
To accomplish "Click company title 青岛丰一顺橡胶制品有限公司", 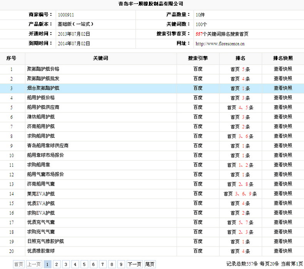I will 150,4.
